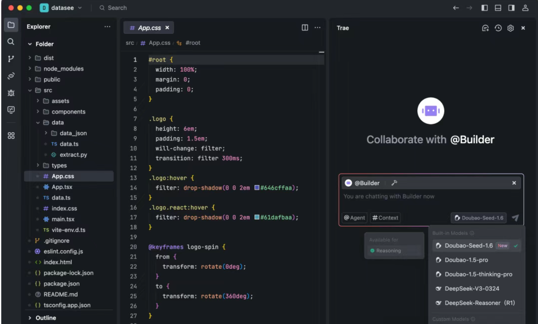This screenshot has height=324, width=538.
Task: Expand the node_modules folder
Action: (x=30, y=68)
